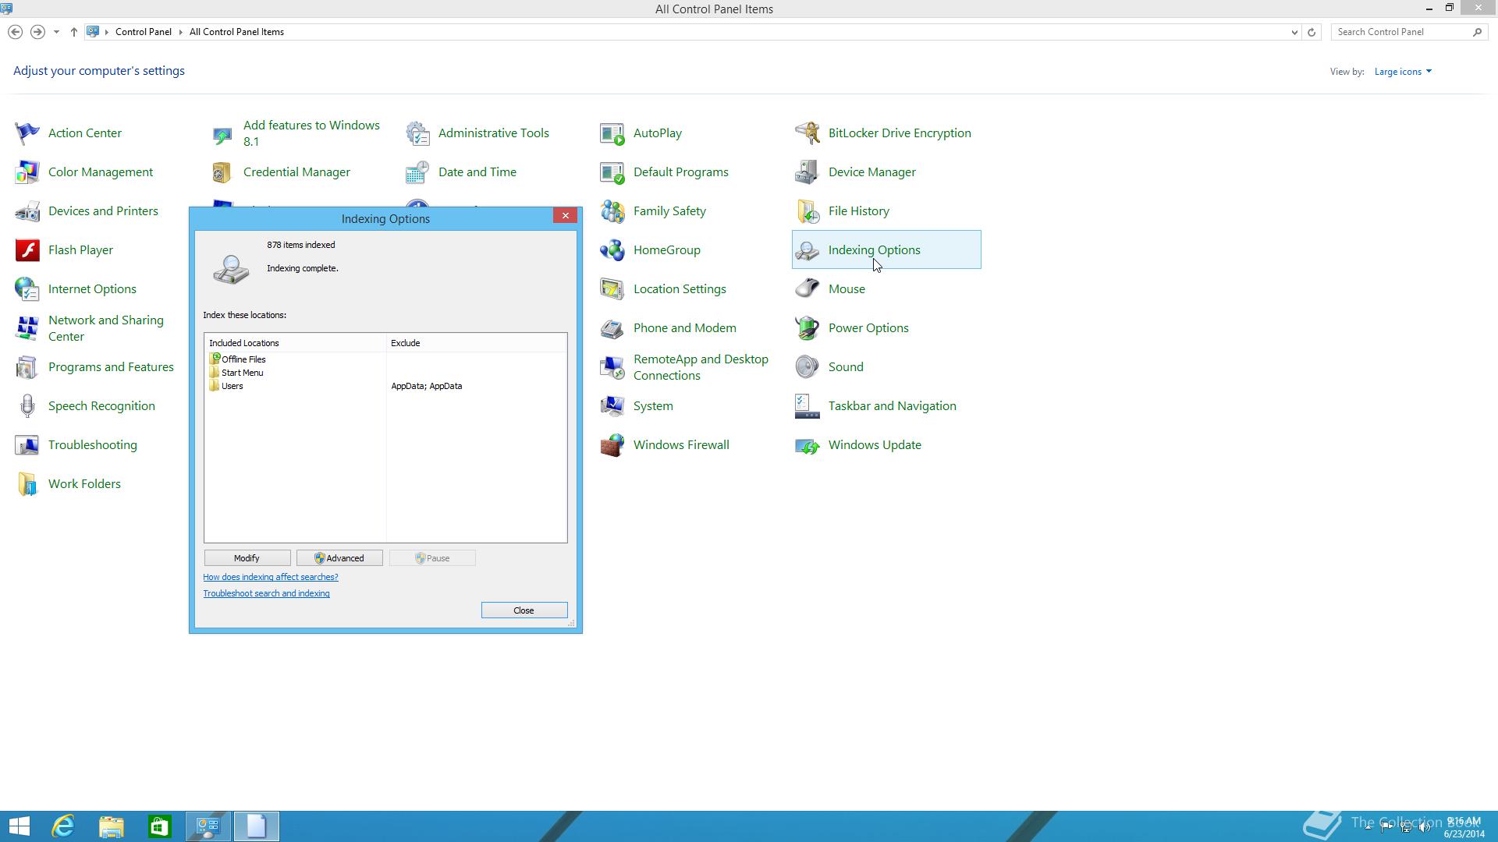Click the Forward navigation arrow
This screenshot has width=1498, height=842.
pyautogui.click(x=37, y=32)
